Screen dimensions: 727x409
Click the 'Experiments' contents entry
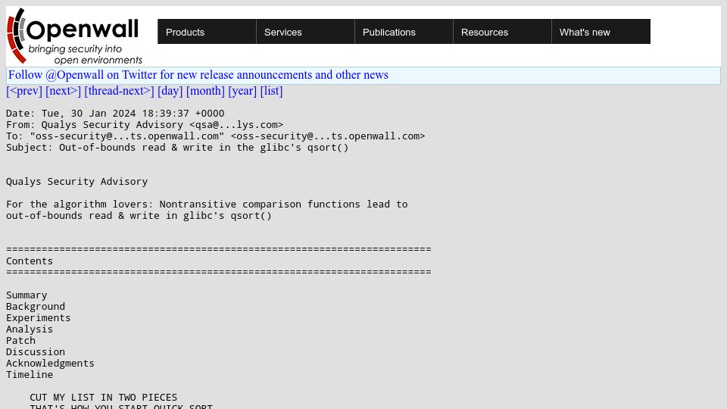39,318
